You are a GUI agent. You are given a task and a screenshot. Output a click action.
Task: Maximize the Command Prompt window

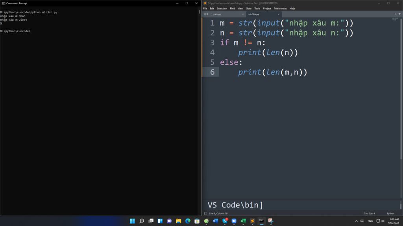pos(187,3)
